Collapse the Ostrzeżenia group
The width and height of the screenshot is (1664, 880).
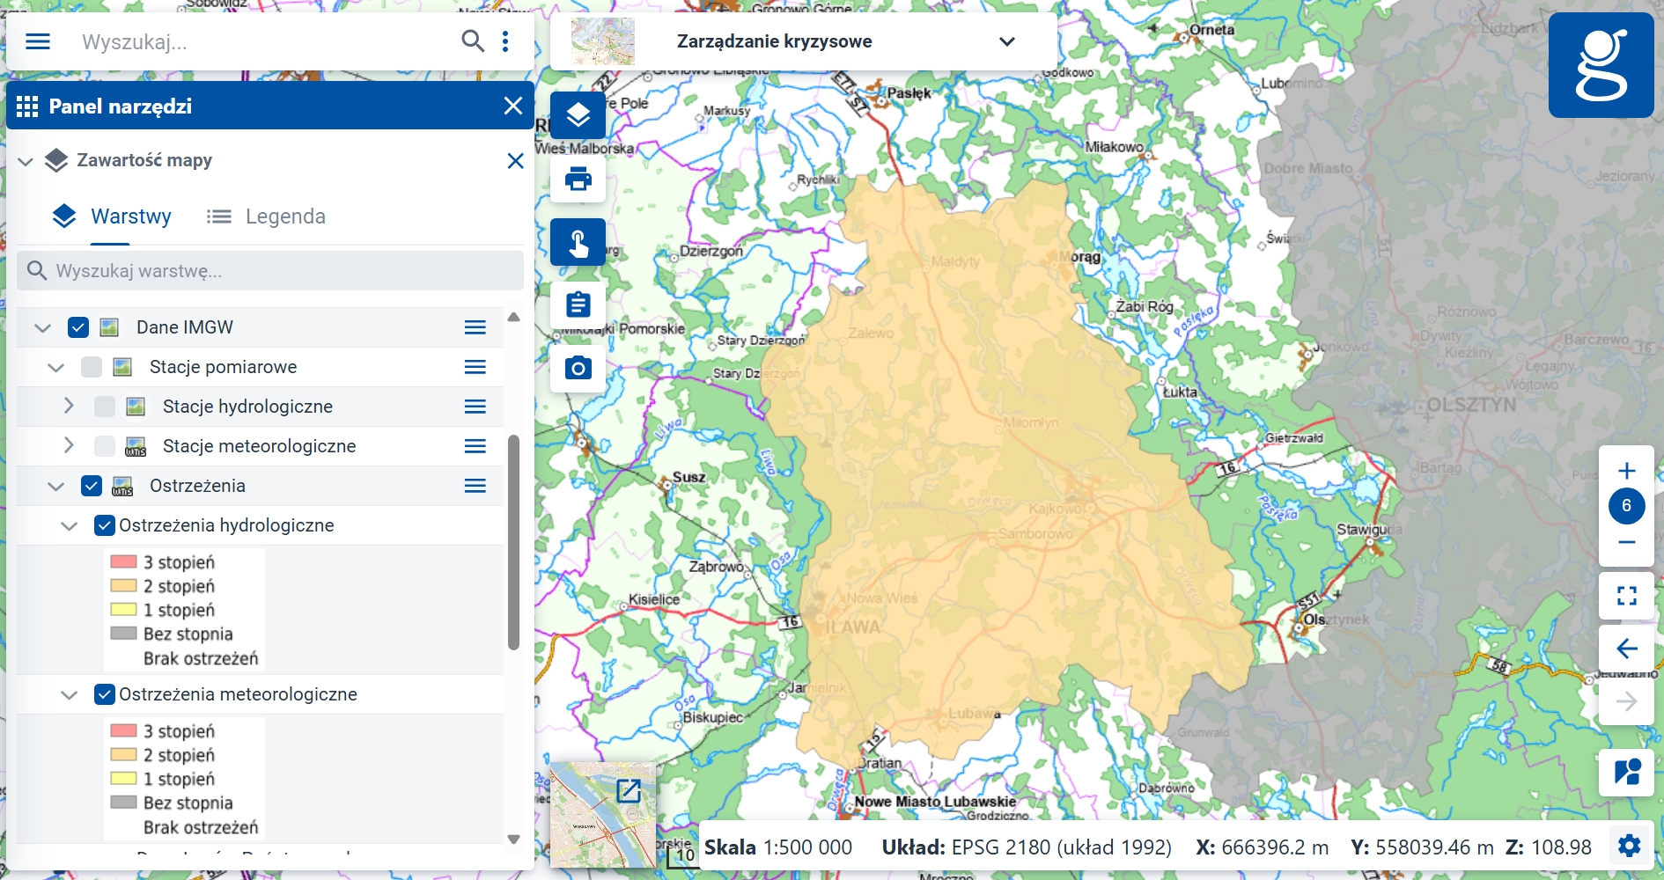coord(55,485)
